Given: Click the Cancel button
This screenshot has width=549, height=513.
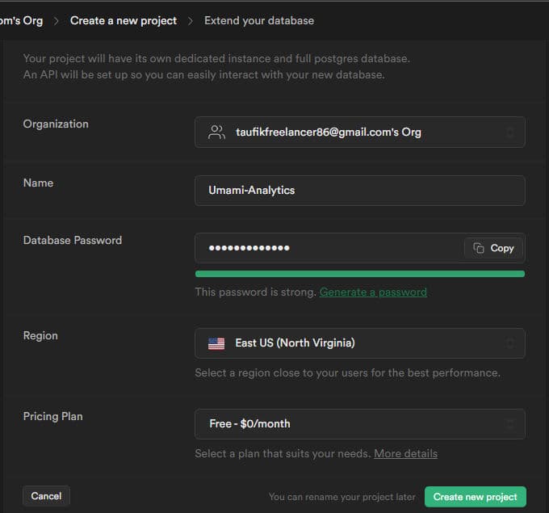Looking at the screenshot, I should (46, 496).
